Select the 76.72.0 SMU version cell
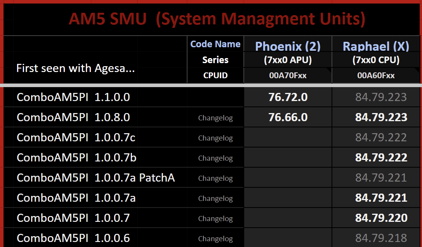Image resolution: width=422 pixels, height=247 pixels. click(x=288, y=97)
